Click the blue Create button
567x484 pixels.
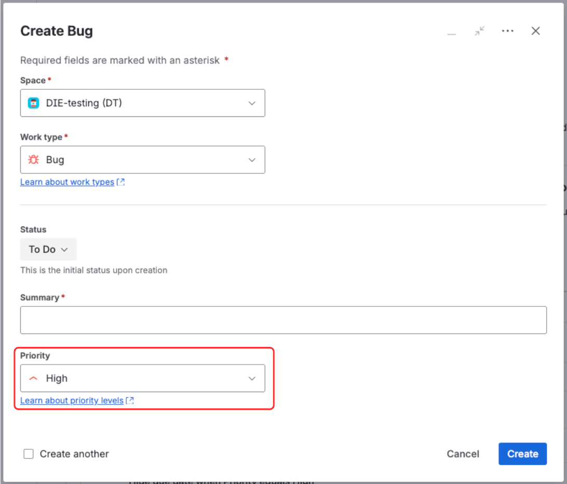click(522, 453)
